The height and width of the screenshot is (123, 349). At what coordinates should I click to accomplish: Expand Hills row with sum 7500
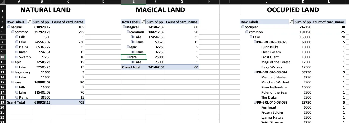coord(17,37)
